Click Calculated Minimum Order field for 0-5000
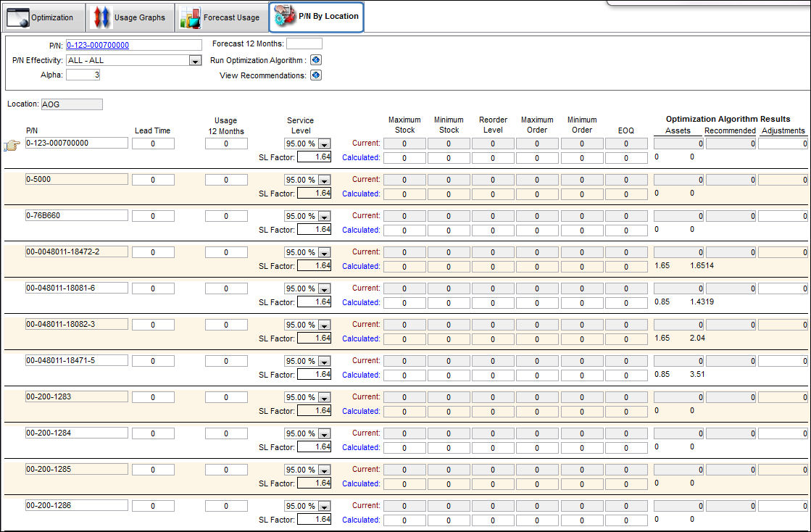Image resolution: width=811 pixels, height=532 pixels. [582, 194]
